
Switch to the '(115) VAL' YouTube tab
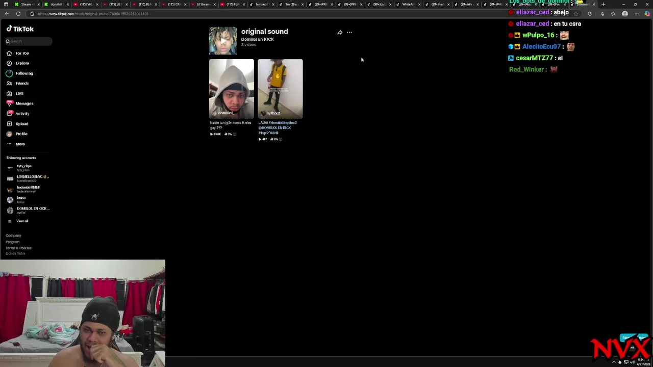click(86, 4)
